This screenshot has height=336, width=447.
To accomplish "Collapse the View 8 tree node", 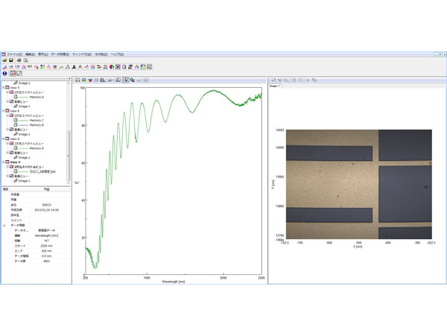I will pyautogui.click(x=3, y=139).
